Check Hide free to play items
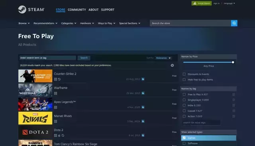Viewport: 255px width, 146px height. click(184, 80)
